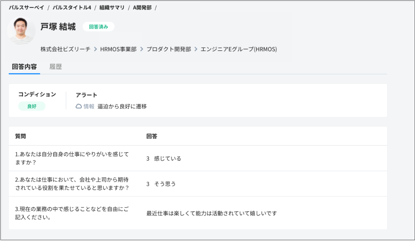415x241 pixels.
Task: Click the cloud alert icon beside 情報
Action: 78,106
